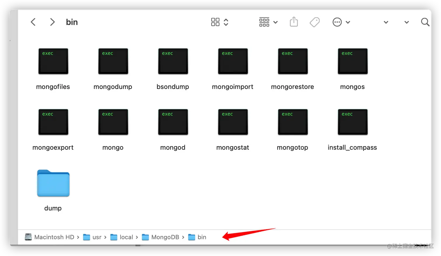Select the dump folder icon
This screenshot has height=256, width=441.
(x=53, y=183)
